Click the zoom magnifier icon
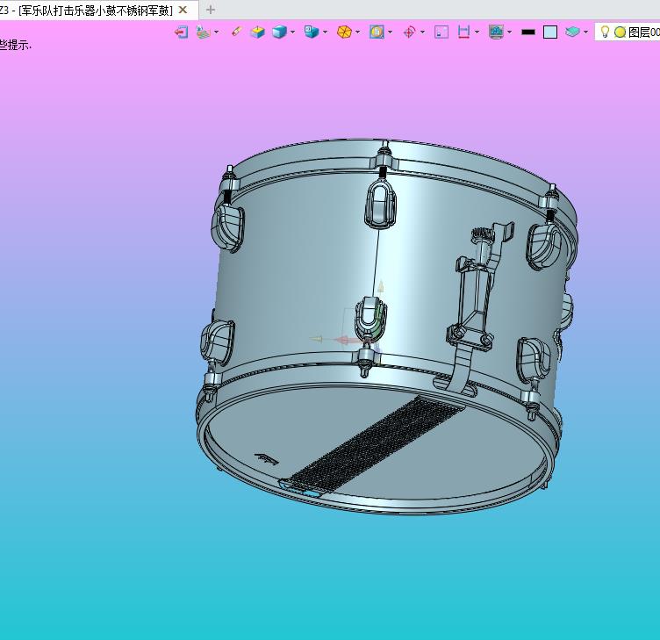 click(377, 32)
